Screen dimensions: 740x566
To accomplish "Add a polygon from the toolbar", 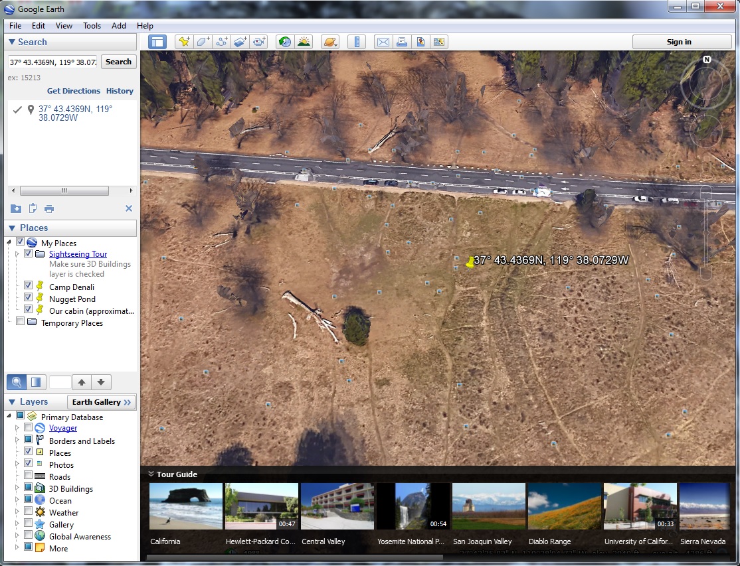I will tap(203, 42).
